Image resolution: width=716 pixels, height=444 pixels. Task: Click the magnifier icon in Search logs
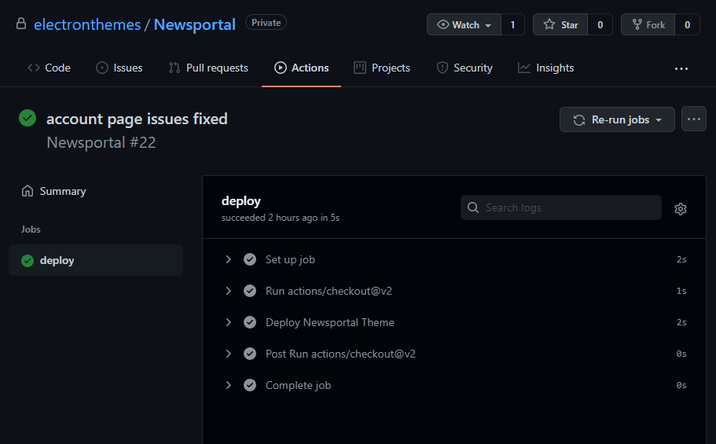coord(473,207)
